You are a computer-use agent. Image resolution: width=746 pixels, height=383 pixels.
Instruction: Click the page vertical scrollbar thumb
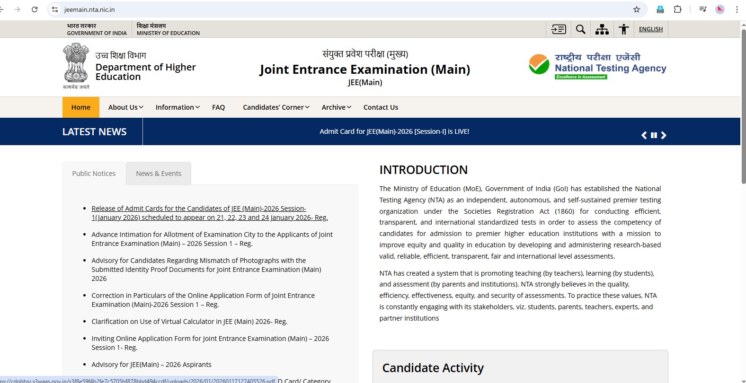743,106
